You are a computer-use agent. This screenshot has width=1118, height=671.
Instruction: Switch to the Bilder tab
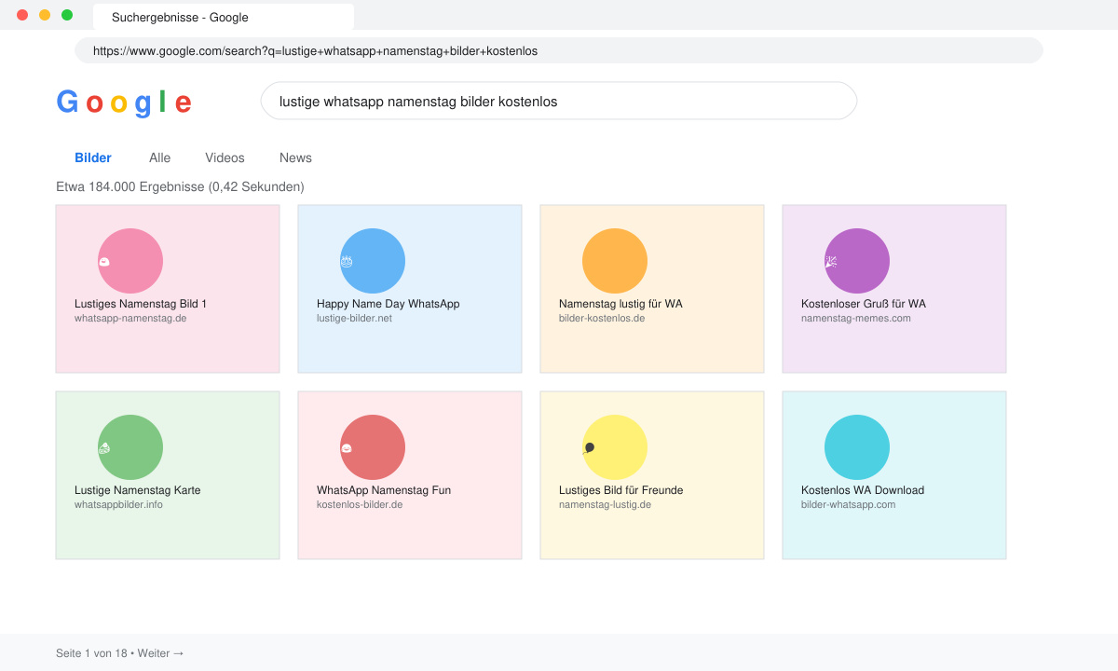[x=93, y=157]
